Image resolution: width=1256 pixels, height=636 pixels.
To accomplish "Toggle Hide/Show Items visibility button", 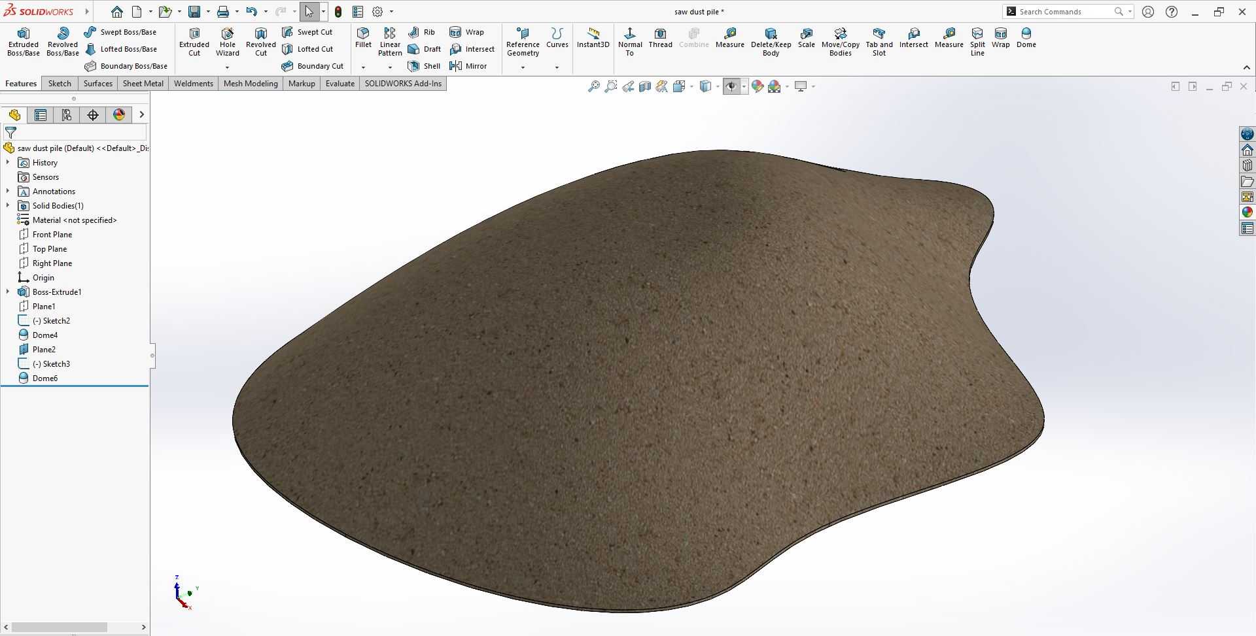I will tap(731, 86).
